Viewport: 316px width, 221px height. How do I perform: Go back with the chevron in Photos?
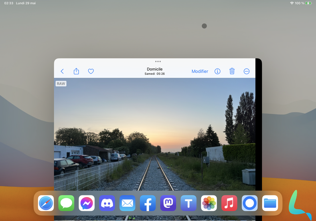[x=62, y=71]
